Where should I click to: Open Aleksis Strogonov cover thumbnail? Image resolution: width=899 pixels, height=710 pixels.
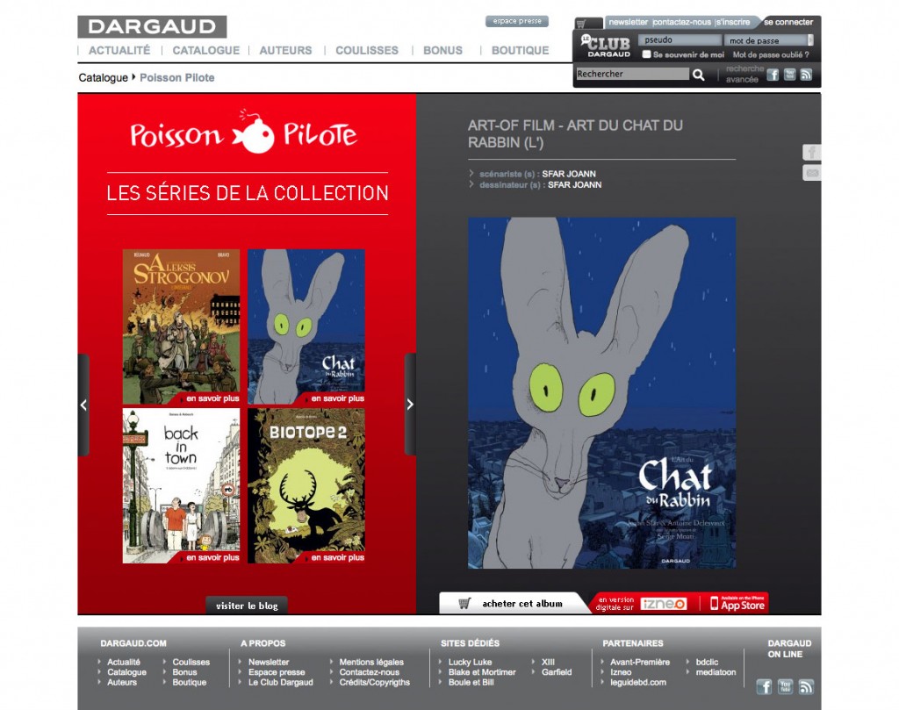point(181,326)
